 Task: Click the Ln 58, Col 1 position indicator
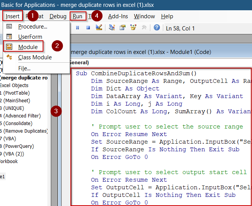(180, 29)
